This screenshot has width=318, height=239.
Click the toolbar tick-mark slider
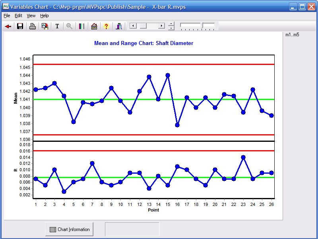point(198,26)
